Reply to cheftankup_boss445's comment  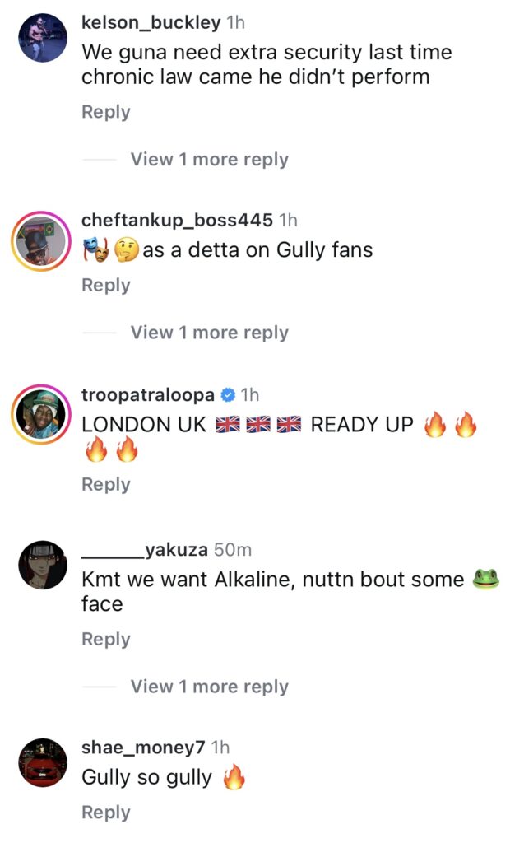click(106, 285)
